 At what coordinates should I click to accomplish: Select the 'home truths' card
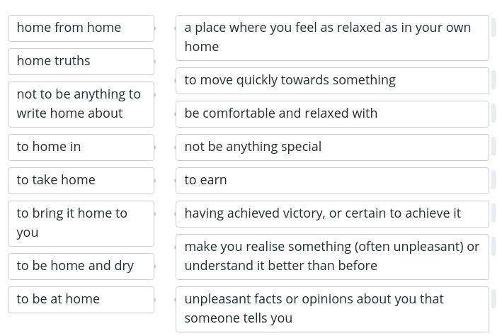tap(81, 62)
